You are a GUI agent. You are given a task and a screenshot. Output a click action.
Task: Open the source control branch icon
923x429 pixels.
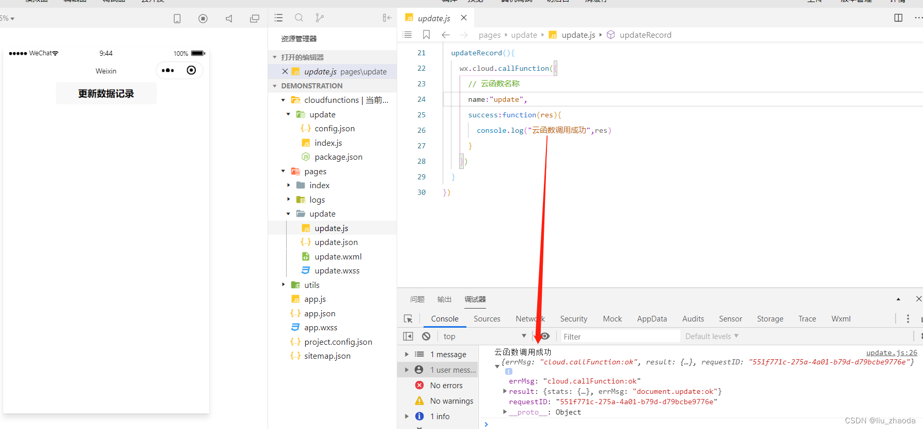[x=320, y=18]
